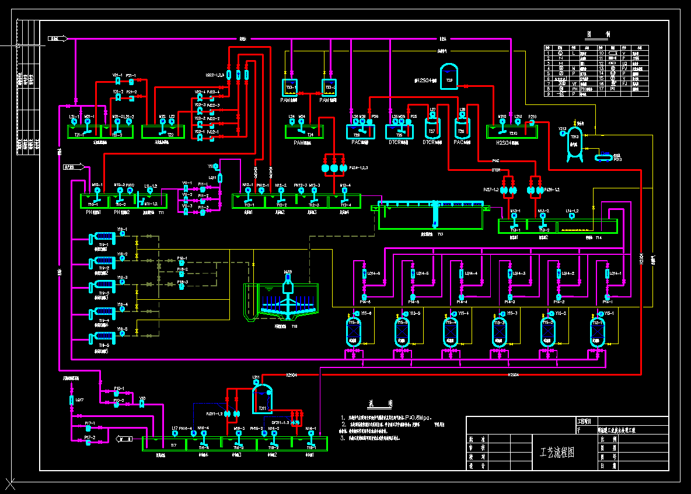Select the T19-3 filter press symbol
The width and height of the screenshot is (691, 494).
point(102,286)
